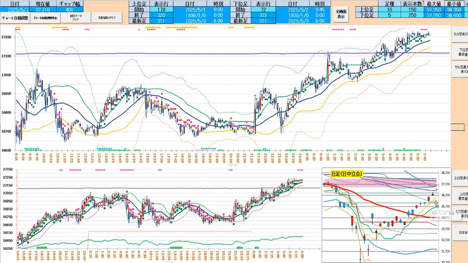Select the 上位足 足種 cell 15
Screen dimensions: 468x263
389,10
